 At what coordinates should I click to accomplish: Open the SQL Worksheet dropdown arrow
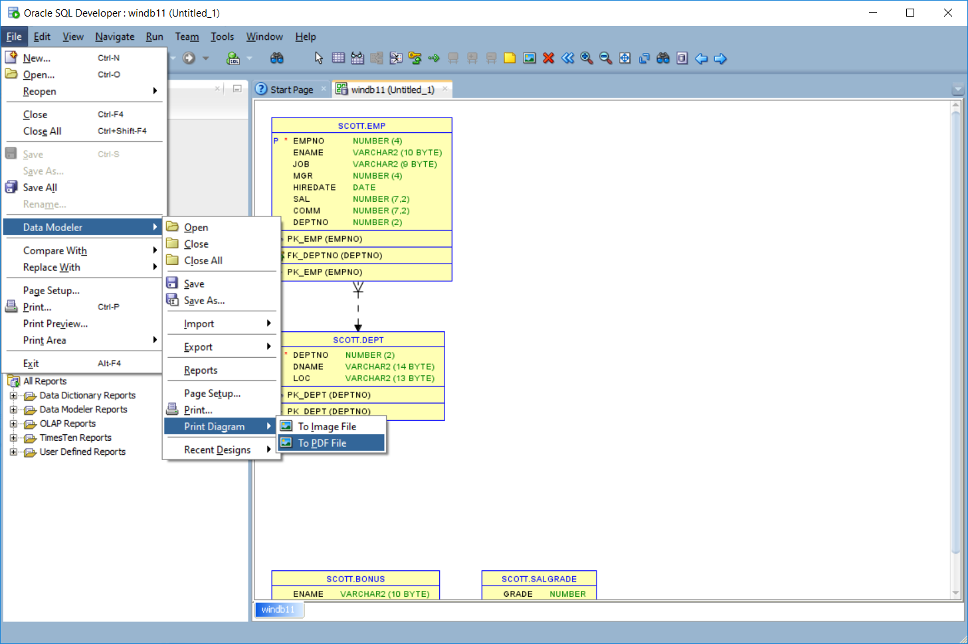tap(250, 58)
